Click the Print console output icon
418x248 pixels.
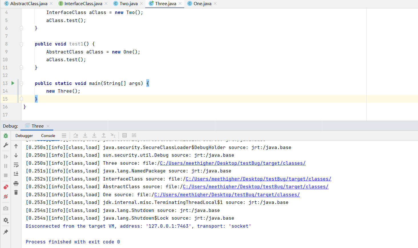coord(16,183)
